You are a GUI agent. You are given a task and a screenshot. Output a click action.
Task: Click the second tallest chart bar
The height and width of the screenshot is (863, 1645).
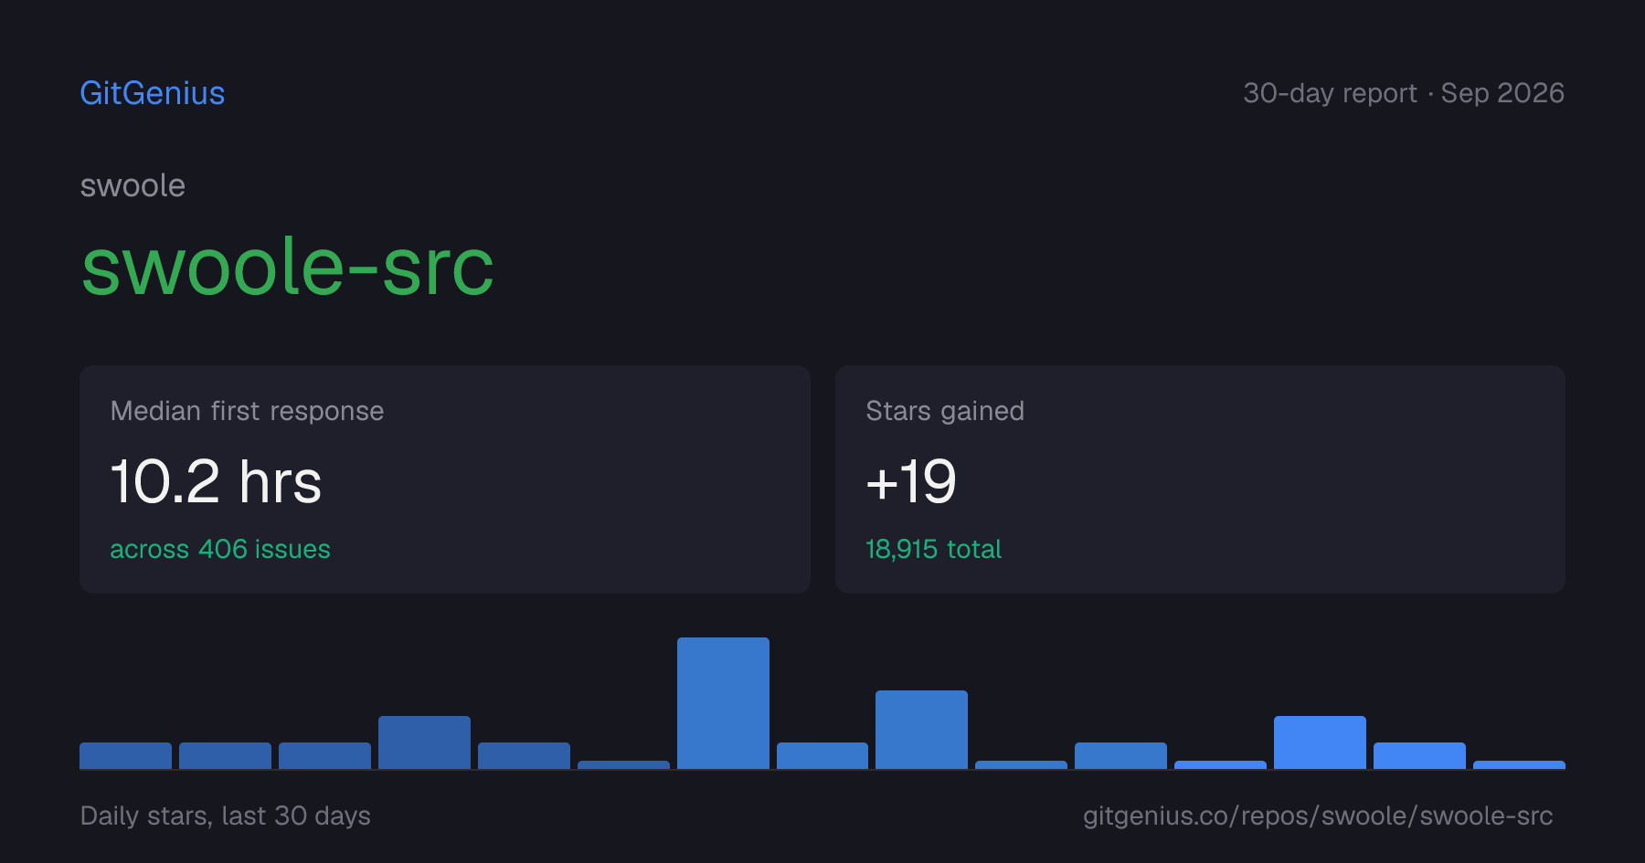tap(921, 730)
